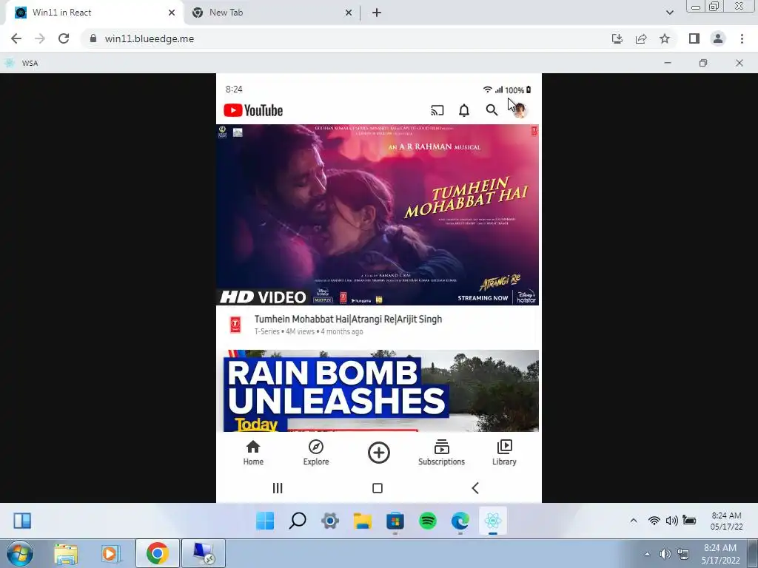Screen dimensions: 758x568
Task: Close the Win11 in React tab
Action: tap(172, 13)
